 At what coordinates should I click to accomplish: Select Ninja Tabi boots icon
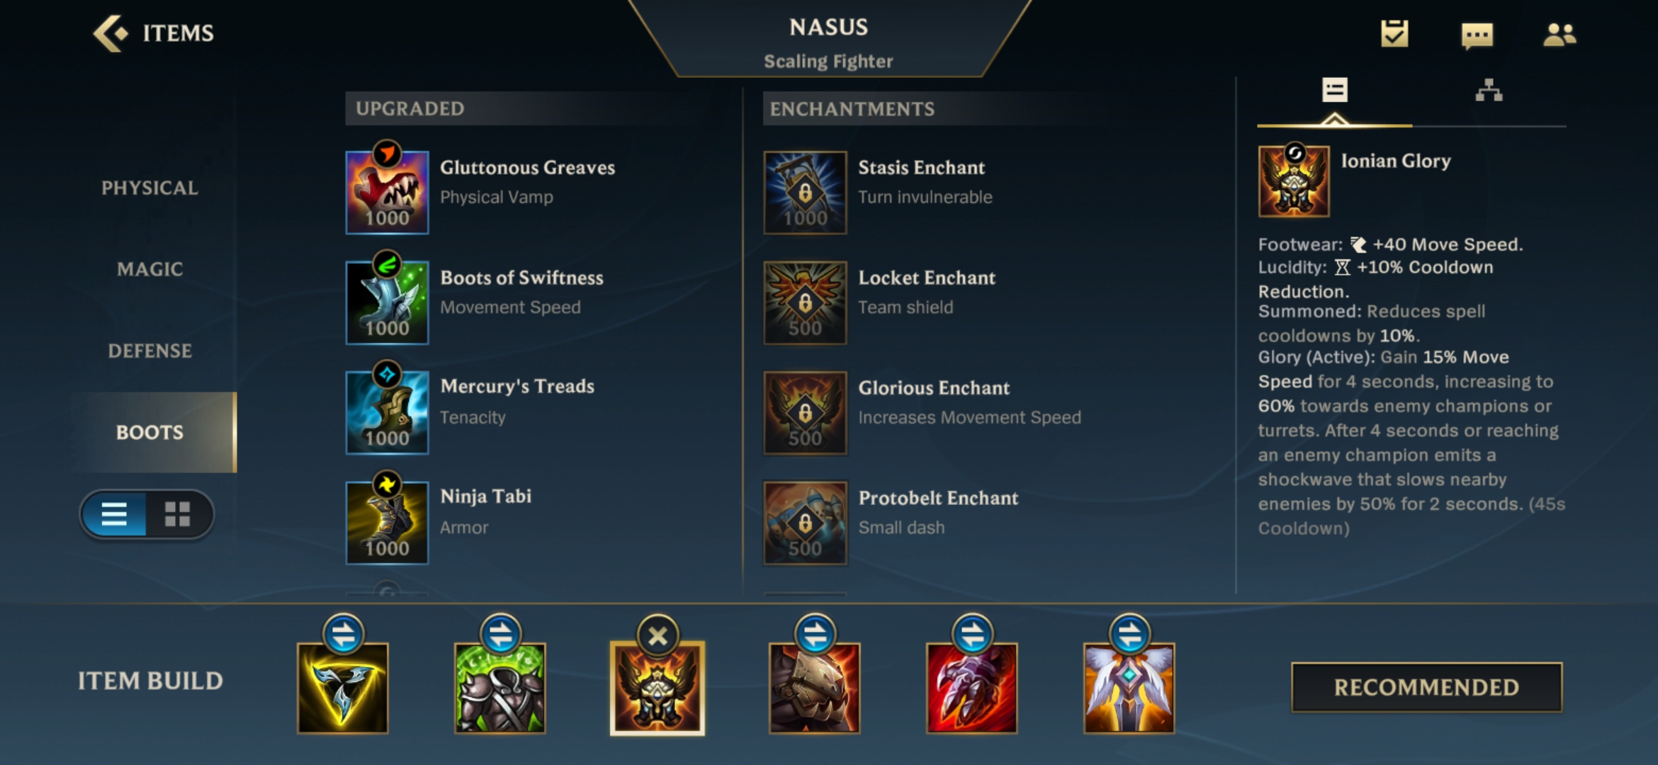pos(387,523)
